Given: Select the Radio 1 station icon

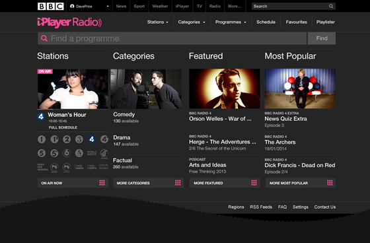Looking at the screenshot, I should coord(42,139).
